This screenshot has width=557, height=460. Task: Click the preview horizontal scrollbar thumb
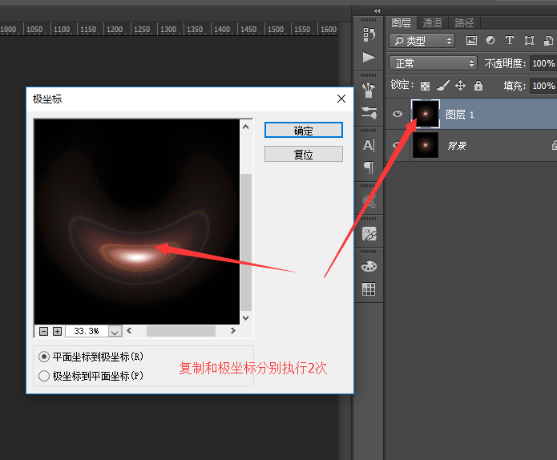(180, 331)
